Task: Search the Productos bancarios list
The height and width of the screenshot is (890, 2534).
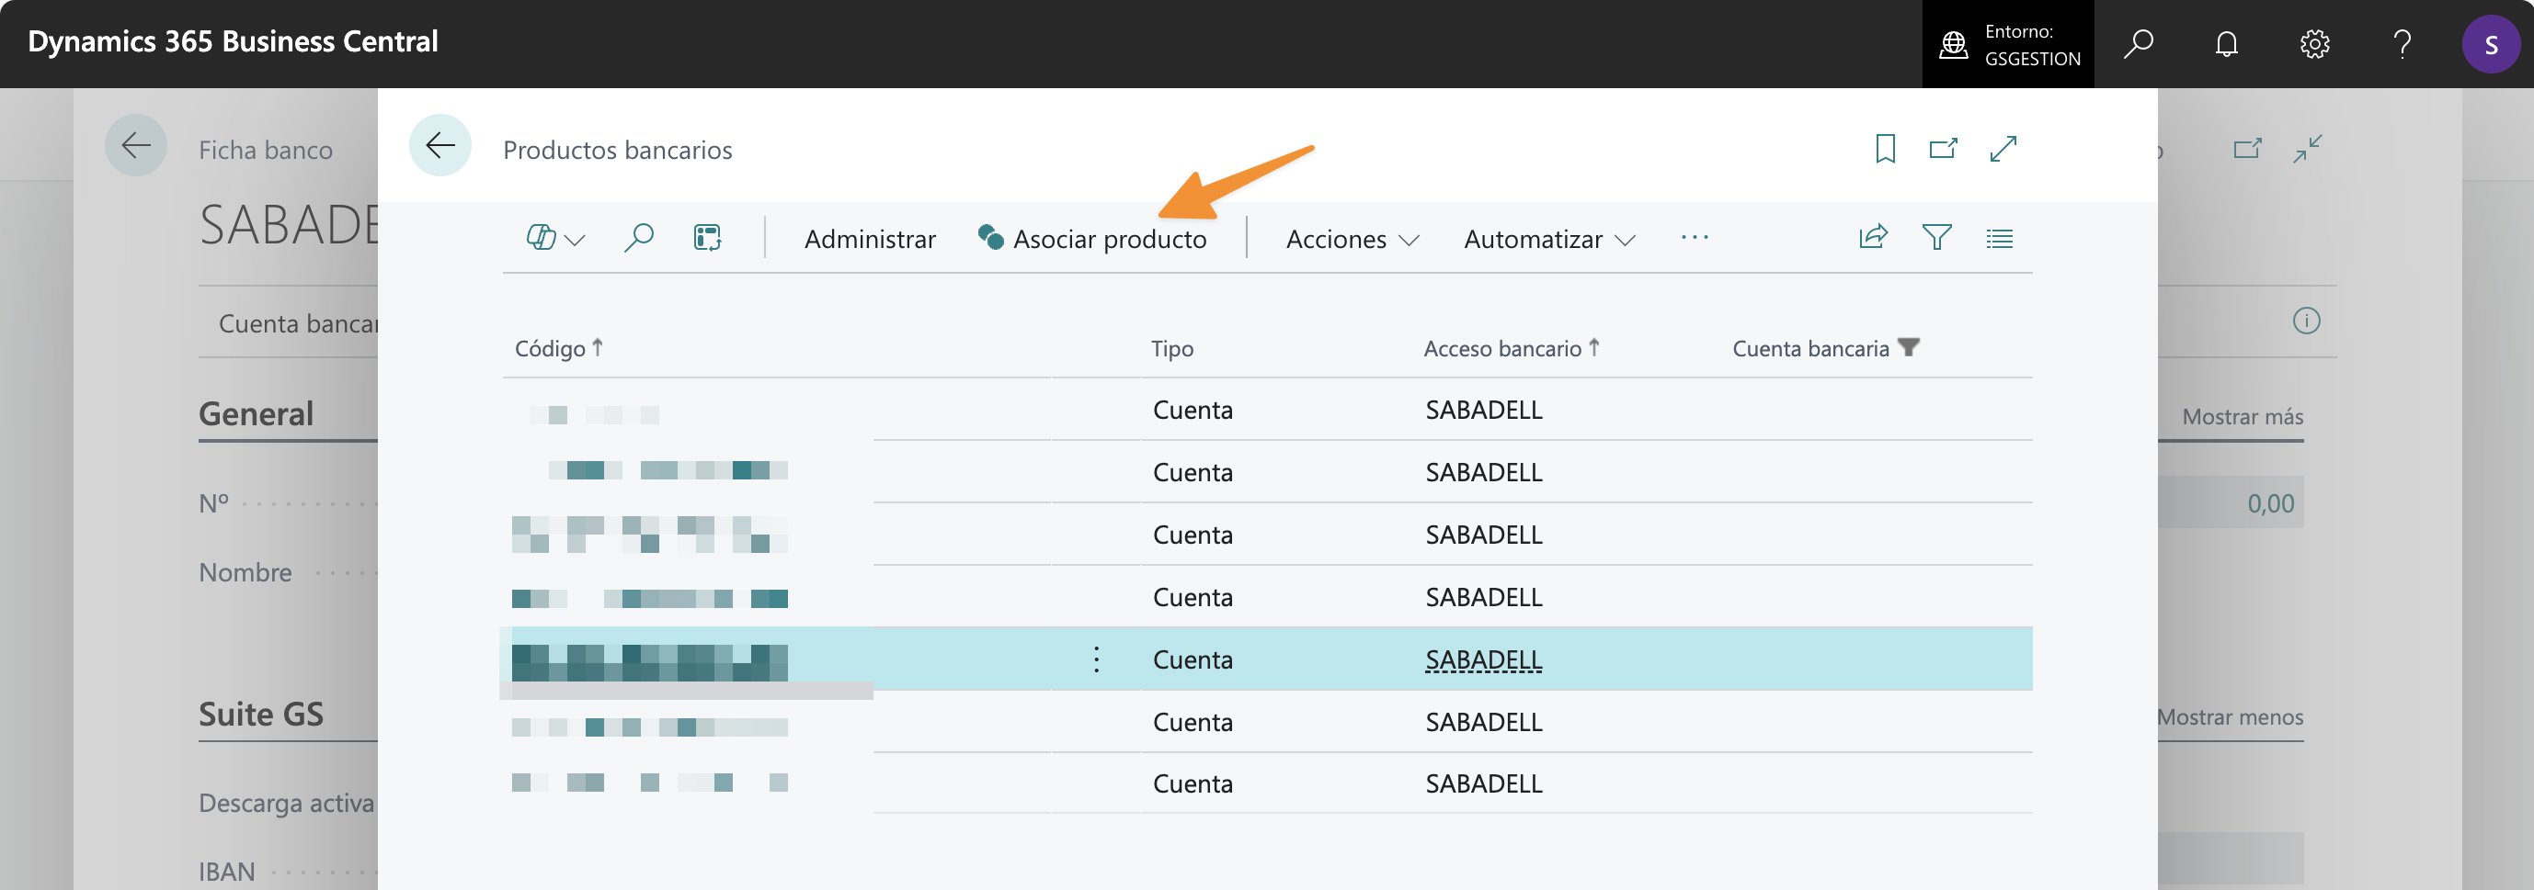Action: 638,238
